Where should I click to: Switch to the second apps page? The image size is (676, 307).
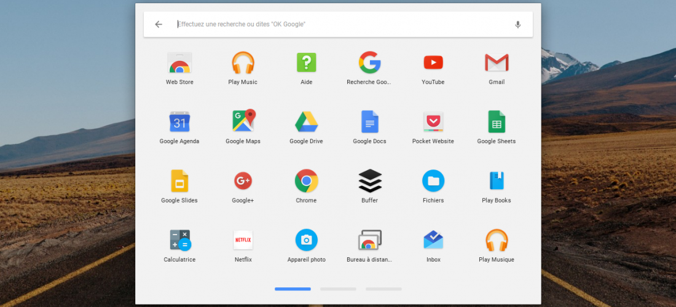click(338, 289)
